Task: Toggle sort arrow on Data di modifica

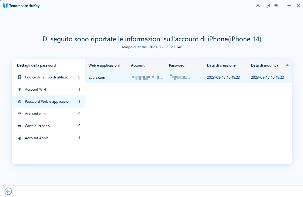Action: (x=287, y=65)
